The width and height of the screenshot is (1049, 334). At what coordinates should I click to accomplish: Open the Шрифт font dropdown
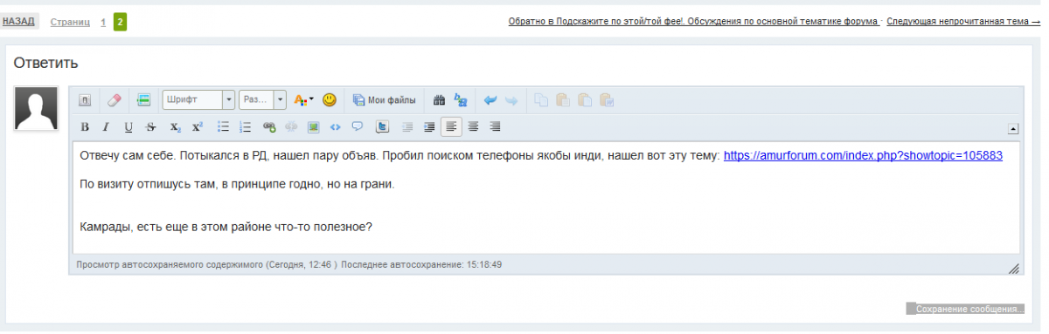coord(198,100)
